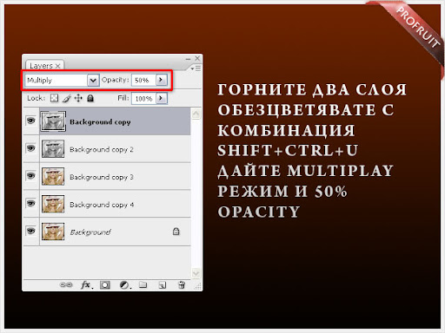Click the Background copy 4 thumbnail
This screenshot has height=333, width=445.
[x=53, y=204]
